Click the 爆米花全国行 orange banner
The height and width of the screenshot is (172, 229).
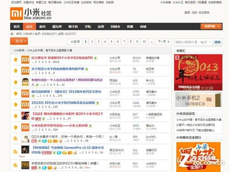[198, 157]
